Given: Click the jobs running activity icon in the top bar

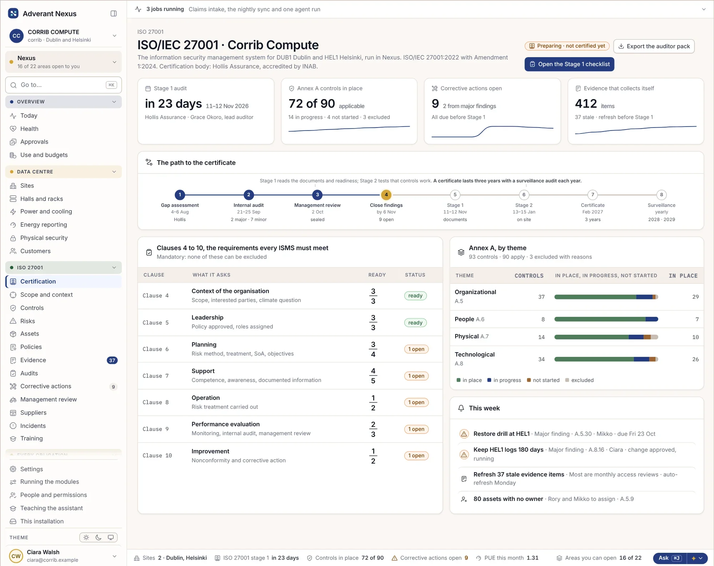Looking at the screenshot, I should click(139, 9).
